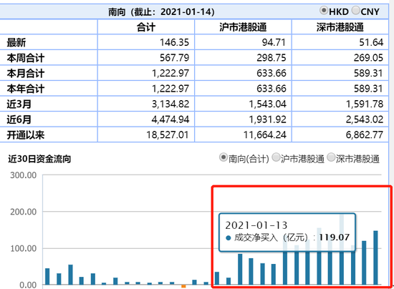Click the value 51.64
Screen dimensions: 394x289
(x=371, y=42)
